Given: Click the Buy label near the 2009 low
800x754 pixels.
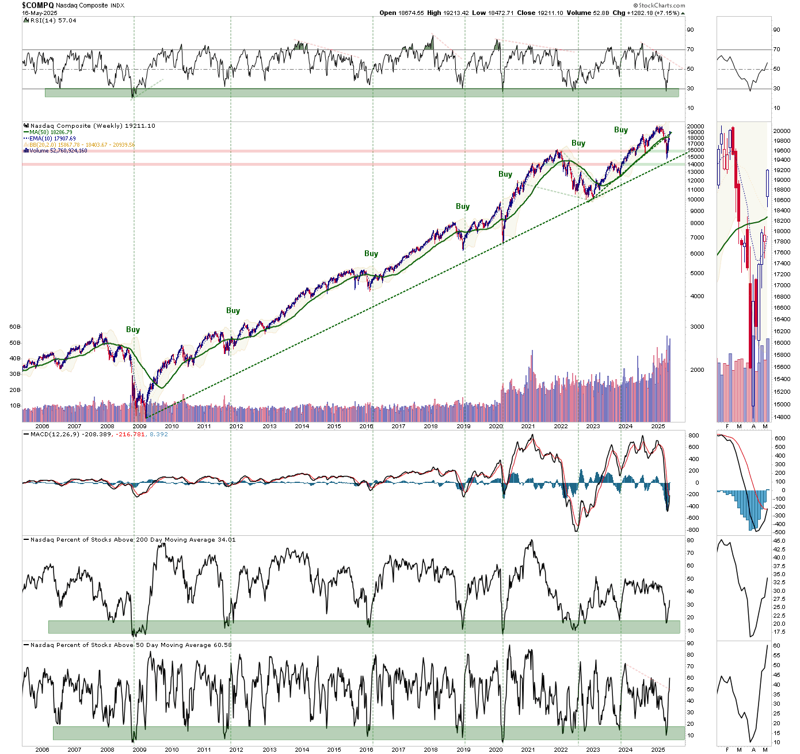Looking at the screenshot, I should [133, 330].
